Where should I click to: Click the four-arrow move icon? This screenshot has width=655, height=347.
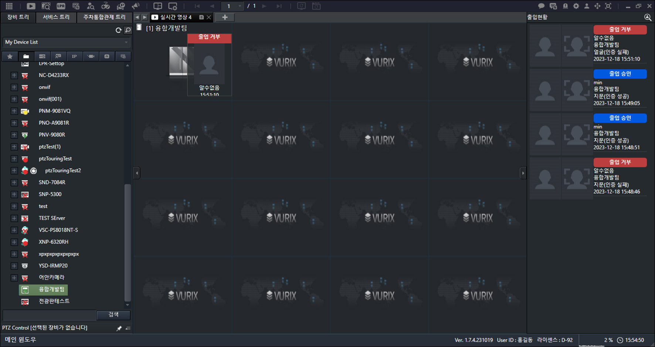point(597,6)
